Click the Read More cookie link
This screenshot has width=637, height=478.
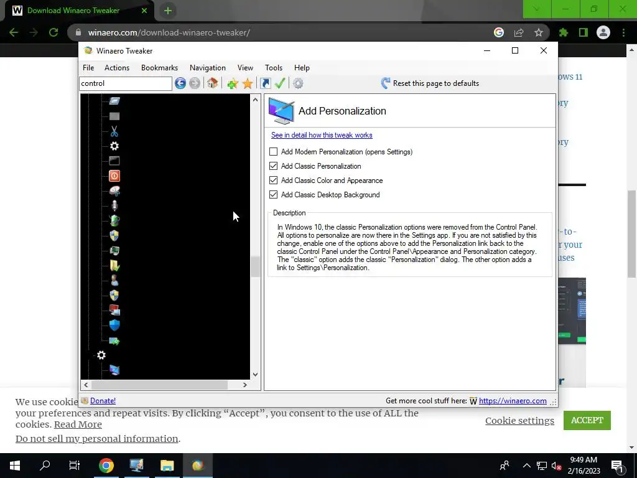(78, 424)
